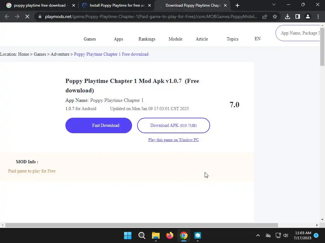Go back to the previous page
The width and height of the screenshot is (325, 243).
(x=7, y=16)
